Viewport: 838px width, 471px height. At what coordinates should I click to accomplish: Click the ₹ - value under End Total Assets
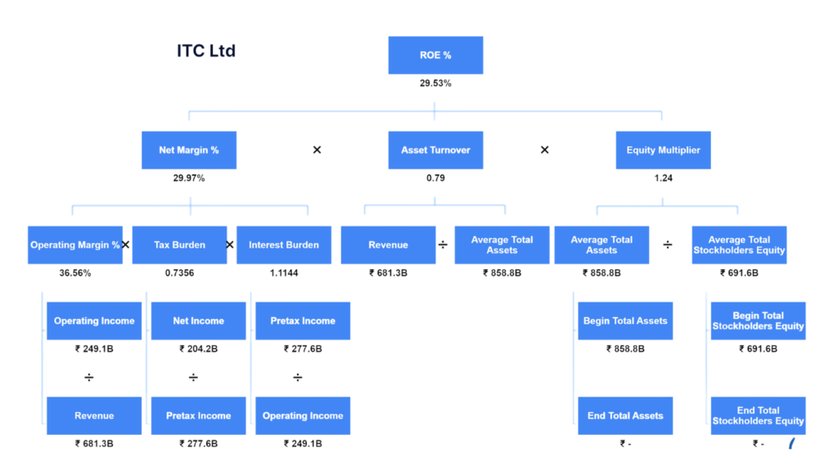(625, 444)
